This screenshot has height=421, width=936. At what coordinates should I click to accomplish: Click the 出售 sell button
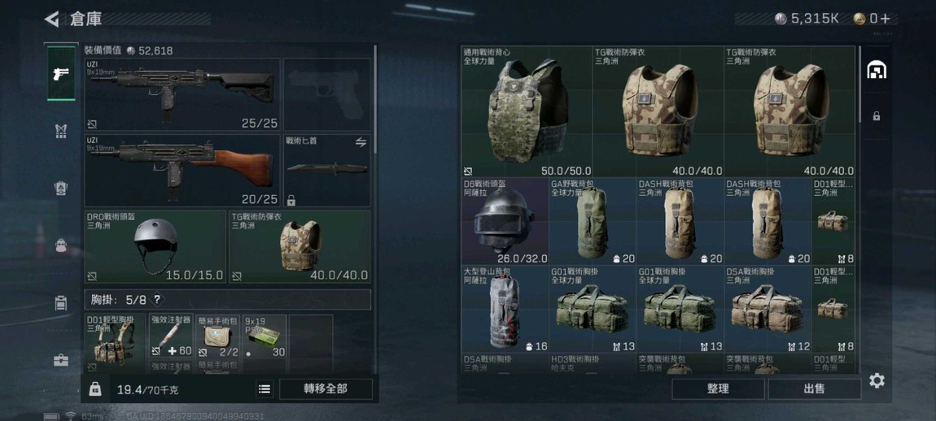814,388
